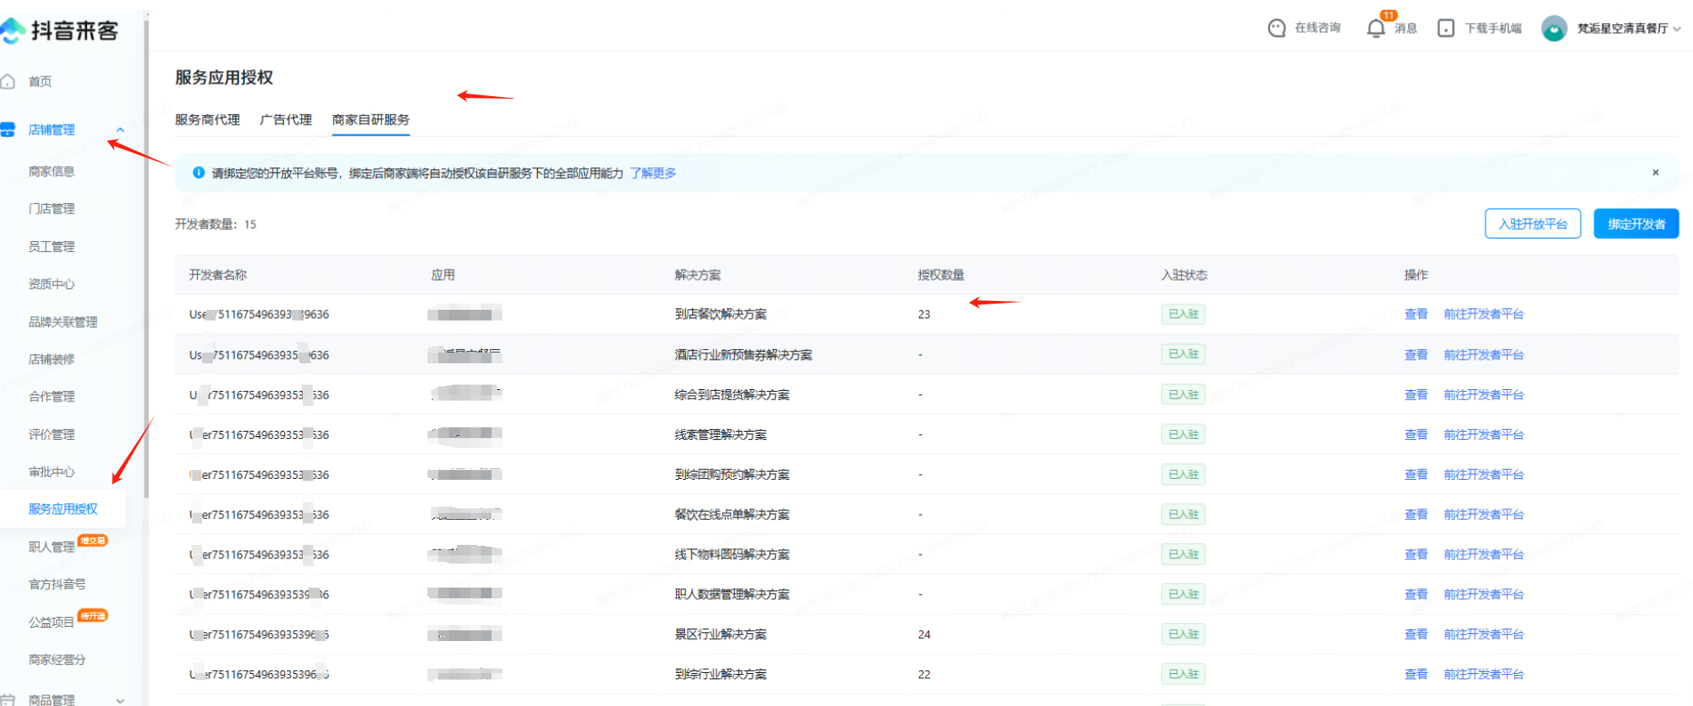Select 门店管理 in the sidebar
The image size is (1693, 706).
point(52,208)
